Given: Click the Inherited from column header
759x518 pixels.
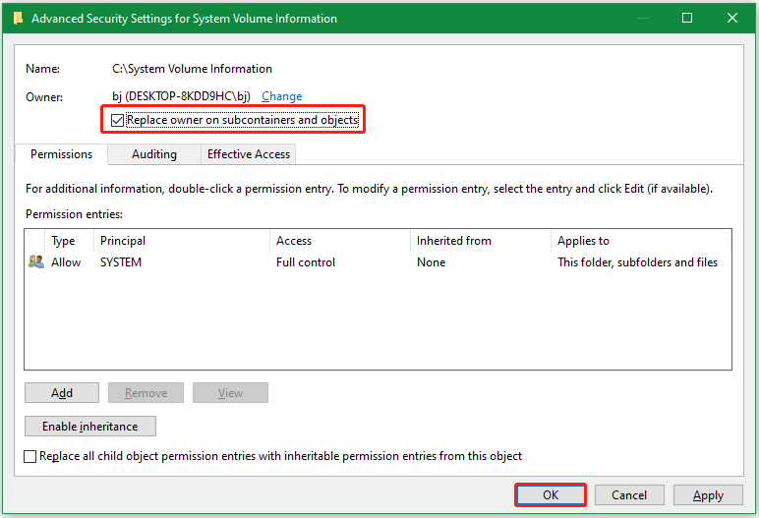Looking at the screenshot, I should (x=453, y=241).
